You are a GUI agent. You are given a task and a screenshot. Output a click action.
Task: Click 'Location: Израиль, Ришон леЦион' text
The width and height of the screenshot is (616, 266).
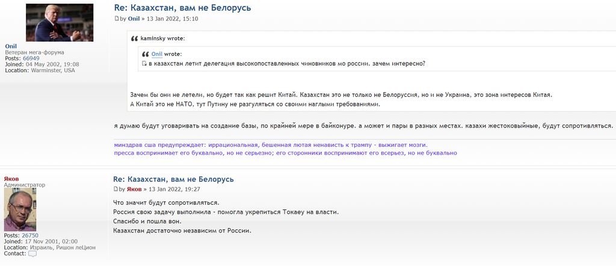pyautogui.click(x=50, y=247)
